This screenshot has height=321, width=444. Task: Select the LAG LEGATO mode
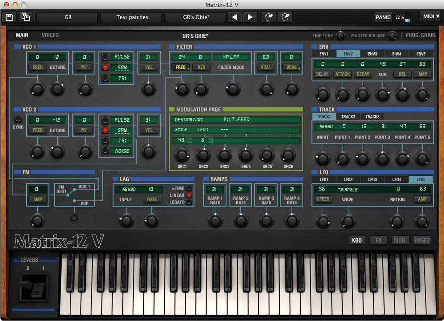(189, 202)
